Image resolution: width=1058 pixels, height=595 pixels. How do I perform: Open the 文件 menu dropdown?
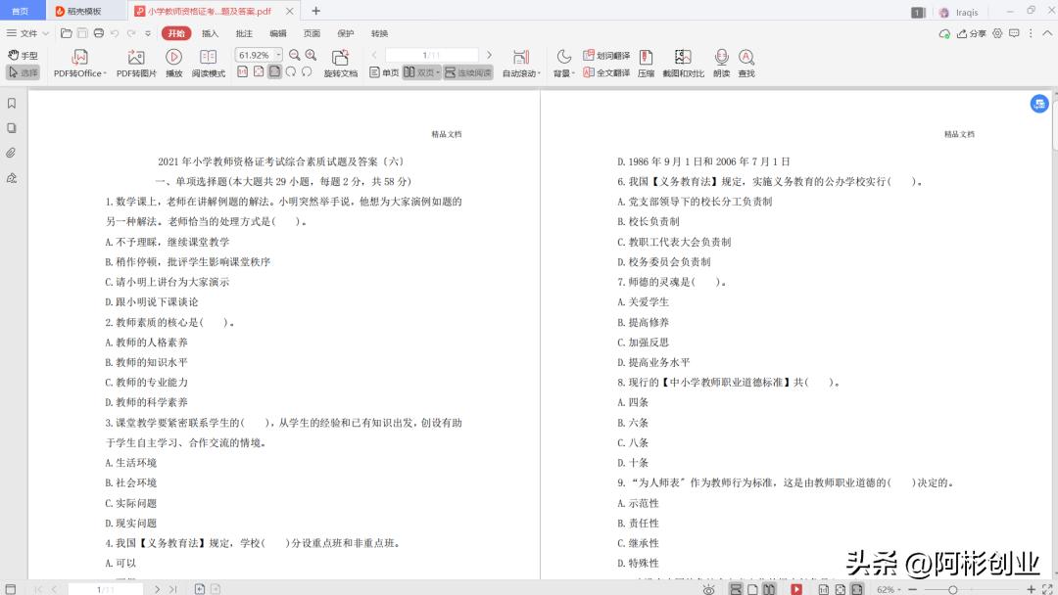[26, 33]
